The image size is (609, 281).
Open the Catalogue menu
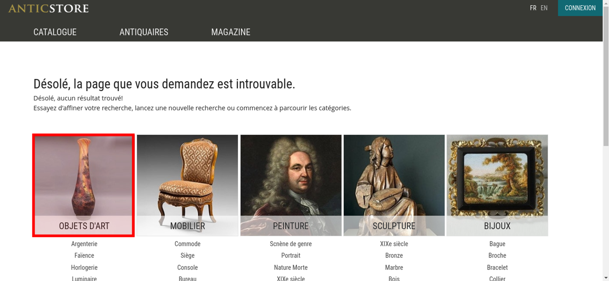click(x=55, y=32)
